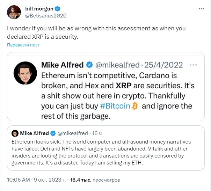Click the bold XRP text in screenshot
Screen dimensions: 211x191
pos(124,86)
